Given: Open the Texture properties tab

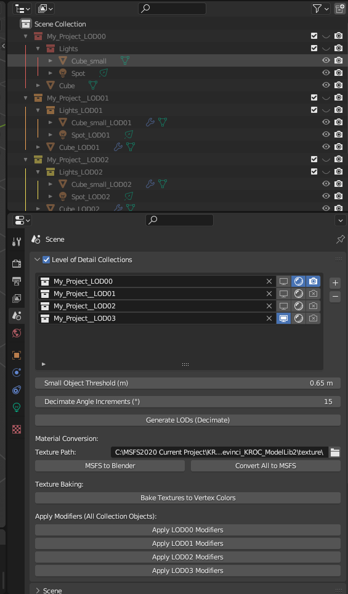Looking at the screenshot, I should [16, 429].
